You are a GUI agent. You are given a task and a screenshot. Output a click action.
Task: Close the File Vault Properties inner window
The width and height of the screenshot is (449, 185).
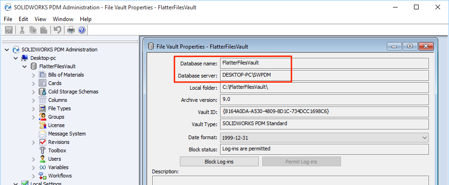point(426,46)
